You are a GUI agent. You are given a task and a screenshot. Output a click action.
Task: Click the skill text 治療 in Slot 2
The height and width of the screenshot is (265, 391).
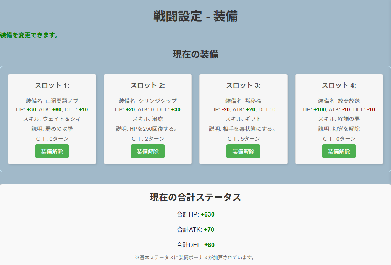tap(157, 119)
